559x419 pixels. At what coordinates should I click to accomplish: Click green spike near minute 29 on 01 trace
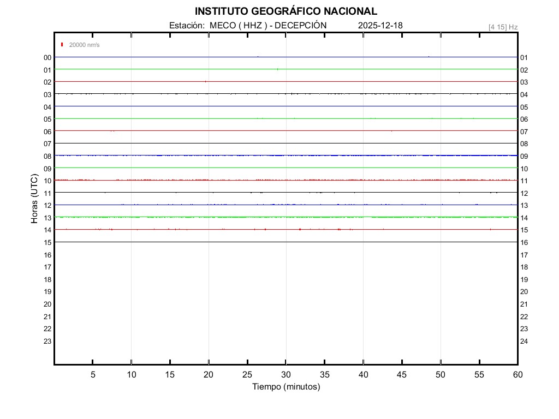pyautogui.click(x=277, y=69)
